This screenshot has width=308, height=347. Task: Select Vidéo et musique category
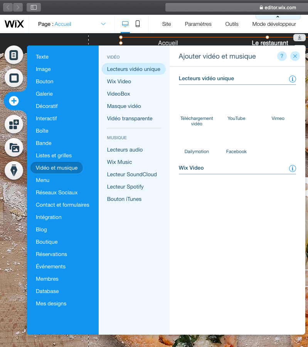57,168
